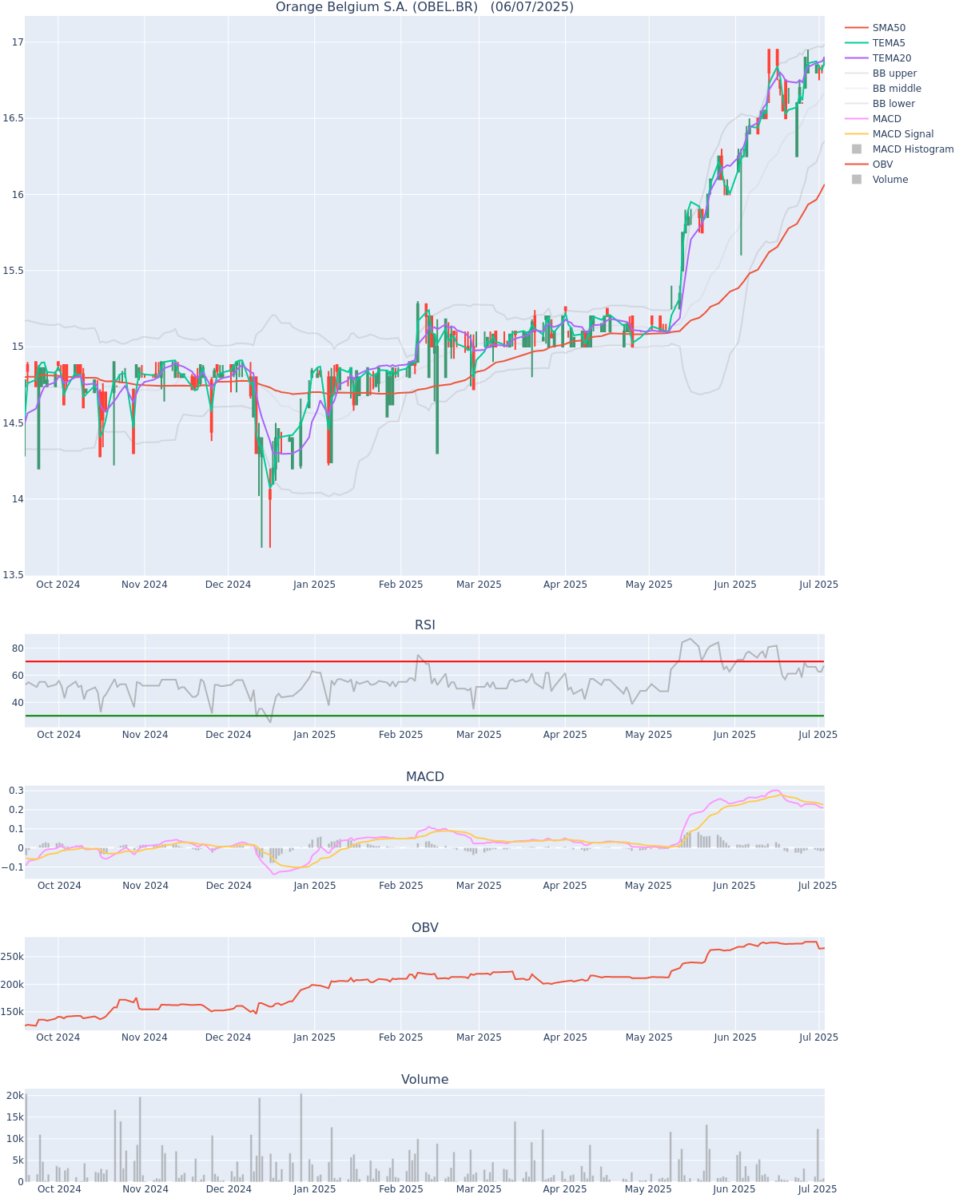Image resolution: width=959 pixels, height=1198 pixels.
Task: Click the Volume subplot title
Action: click(x=425, y=1079)
